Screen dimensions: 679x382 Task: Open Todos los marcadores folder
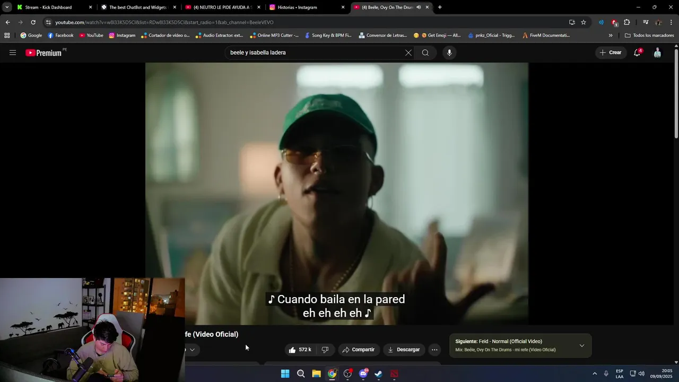click(649, 36)
